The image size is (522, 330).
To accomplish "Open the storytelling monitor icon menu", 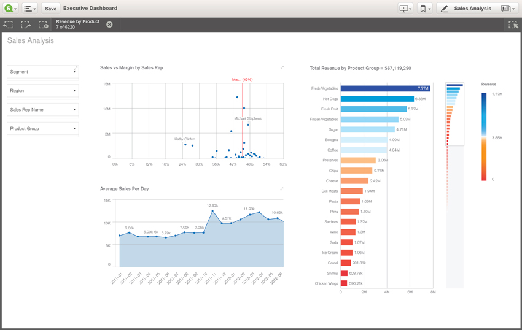I will [405, 9].
